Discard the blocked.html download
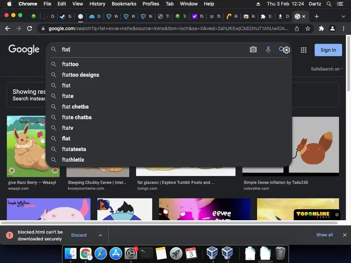351x263 pixels. [79, 235]
